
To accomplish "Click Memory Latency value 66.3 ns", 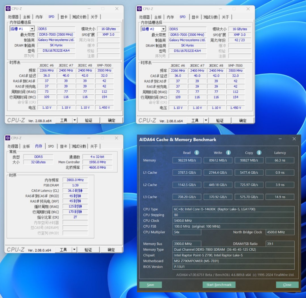I will click(280, 160).
